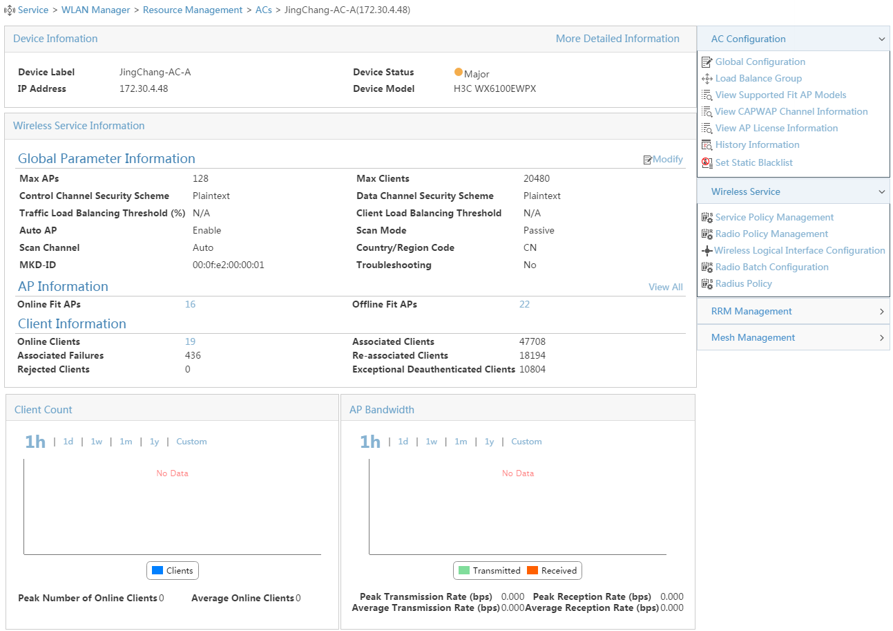Select 1h range in AP Bandwidth chart
893x631 pixels.
[370, 442]
